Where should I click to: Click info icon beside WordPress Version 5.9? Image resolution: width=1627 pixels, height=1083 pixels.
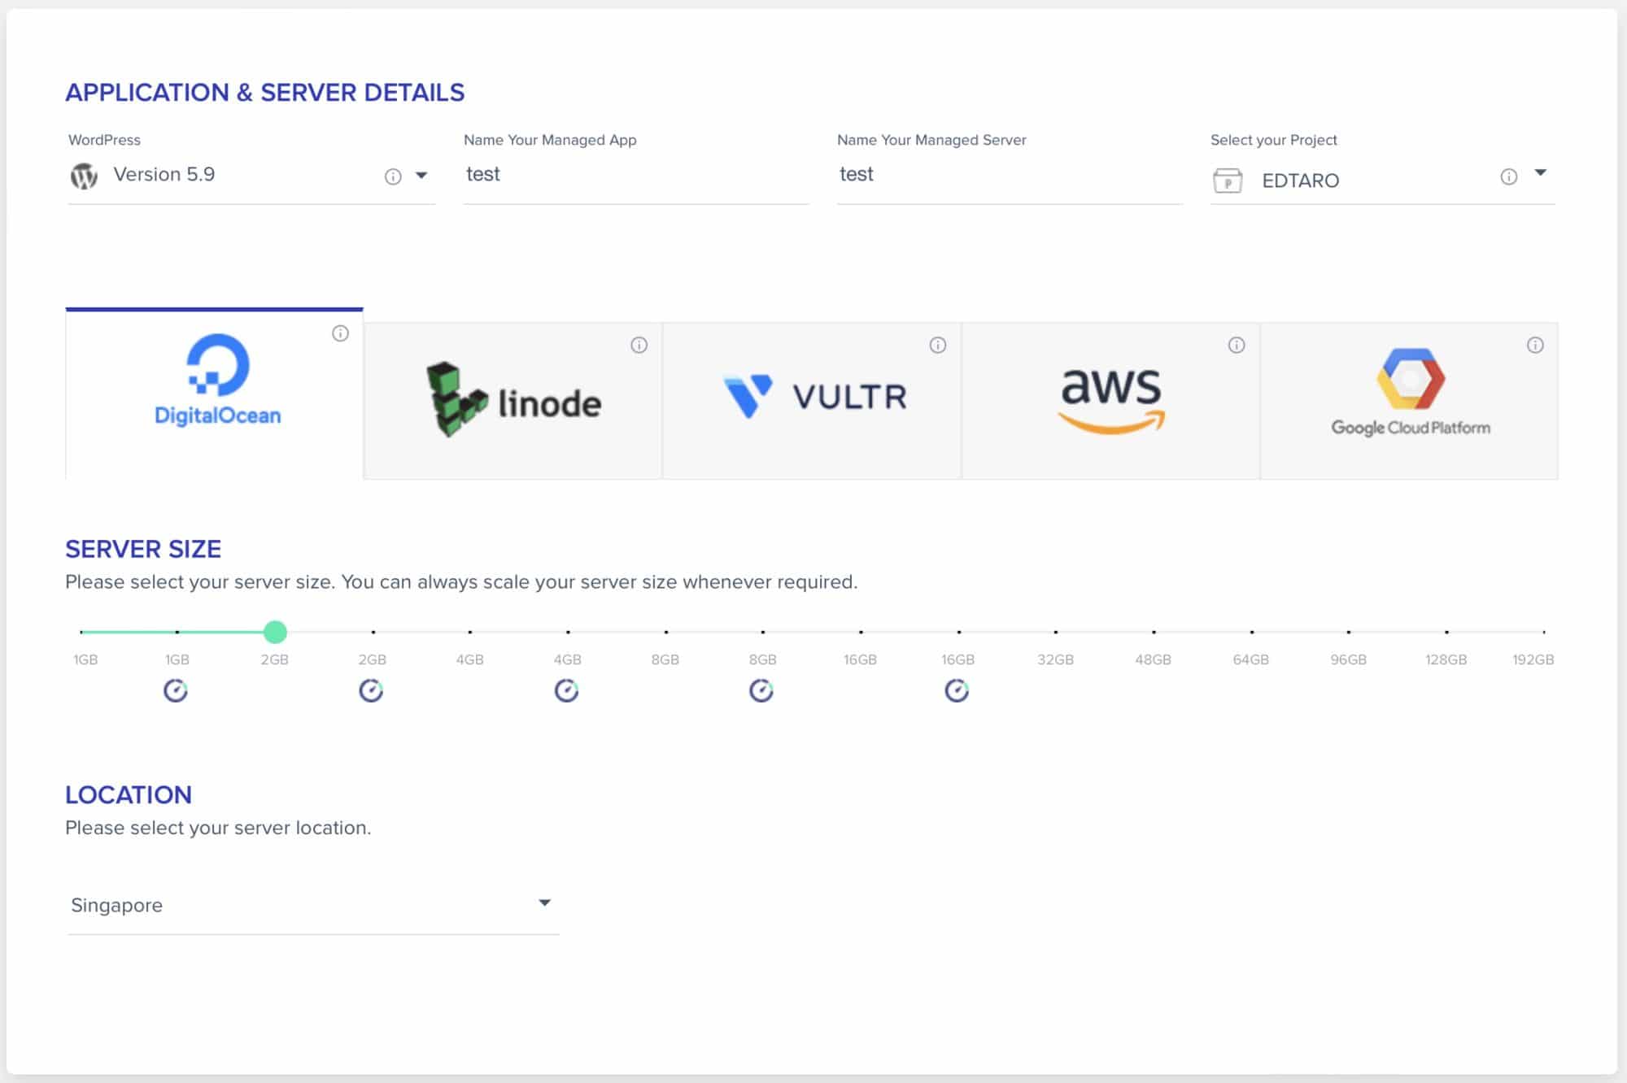[393, 176]
